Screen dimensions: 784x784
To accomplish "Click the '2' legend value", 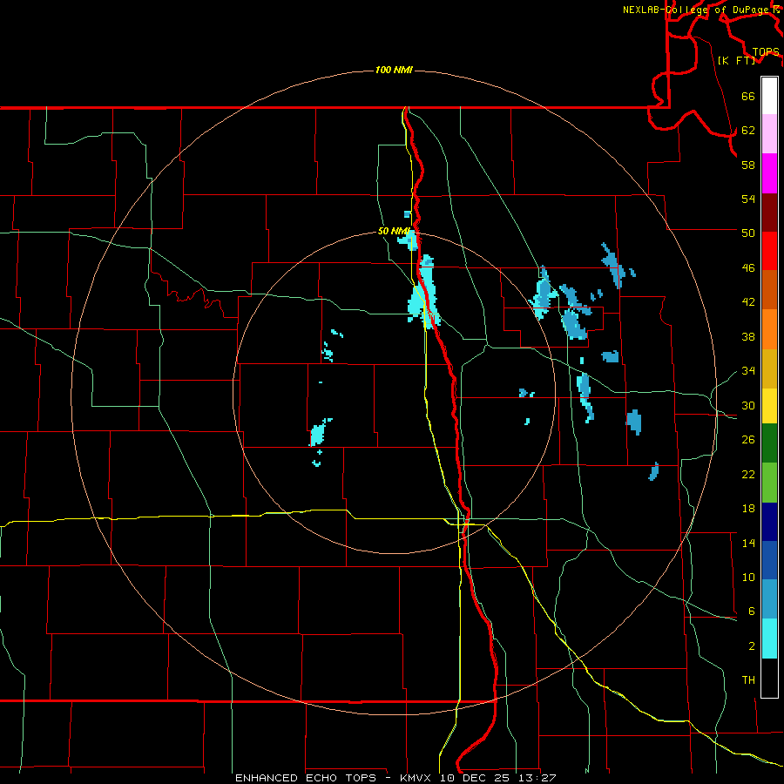I will tap(752, 646).
